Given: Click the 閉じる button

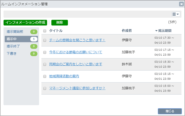Looking at the screenshot, I should pos(170,111).
